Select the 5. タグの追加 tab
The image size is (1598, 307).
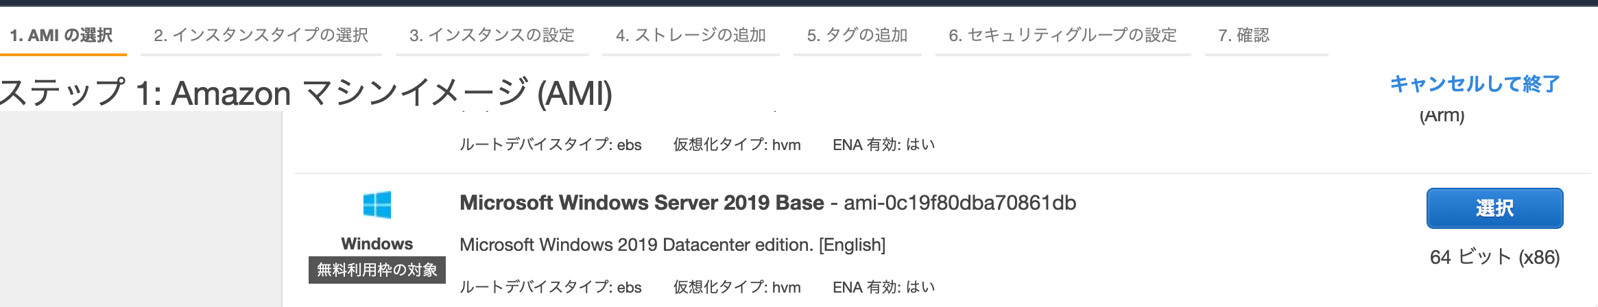[857, 35]
